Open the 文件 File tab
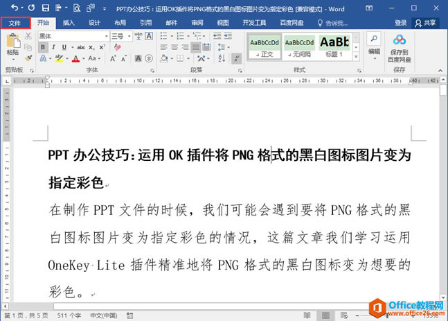The width and height of the screenshot is (448, 321). 15,23
